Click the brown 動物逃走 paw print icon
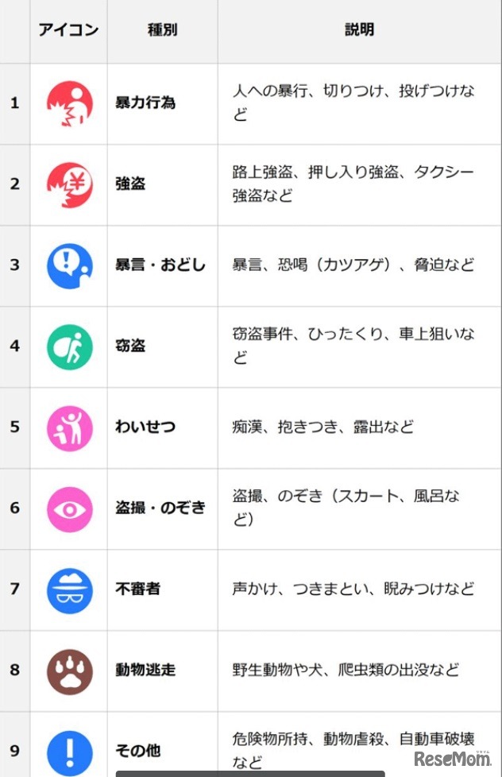502x777 pixels. (69, 671)
